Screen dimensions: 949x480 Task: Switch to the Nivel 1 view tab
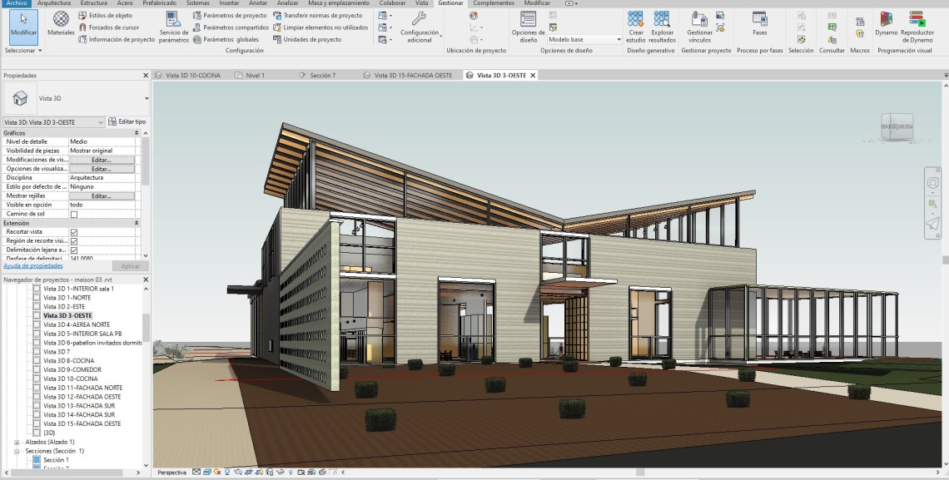pyautogui.click(x=254, y=75)
